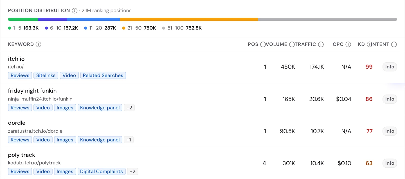This screenshot has height=179, width=405.
Task: Click Reviews tag under friday night funkin
Action: [20, 108]
